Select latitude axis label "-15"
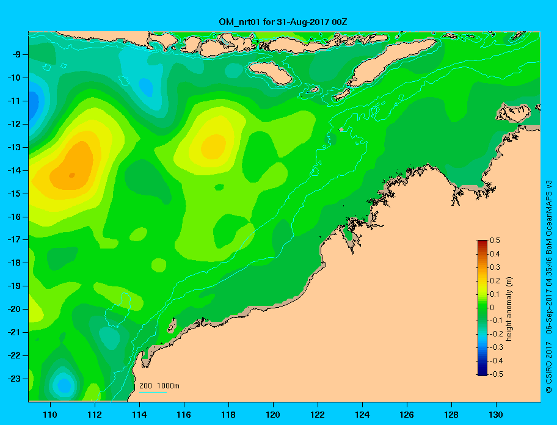 tap(14, 194)
